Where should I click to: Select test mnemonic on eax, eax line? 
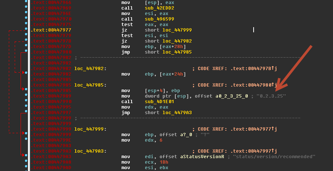click(x=127, y=25)
